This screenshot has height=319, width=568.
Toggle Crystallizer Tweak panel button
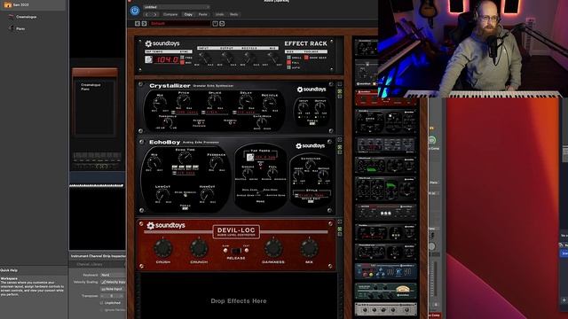coord(312,124)
